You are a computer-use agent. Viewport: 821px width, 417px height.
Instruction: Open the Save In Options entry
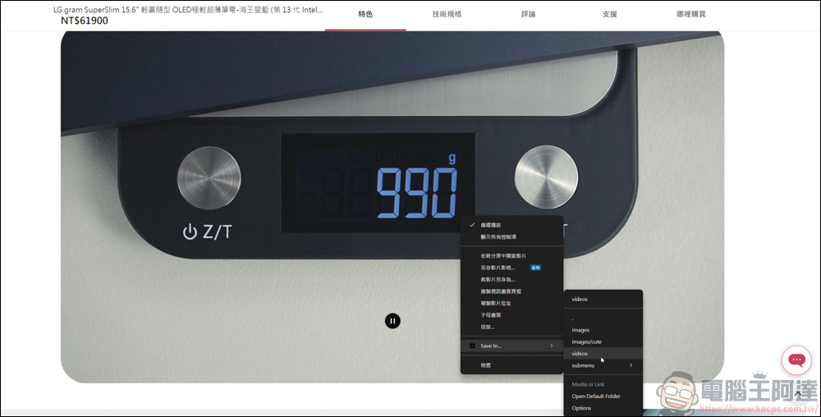(603, 408)
